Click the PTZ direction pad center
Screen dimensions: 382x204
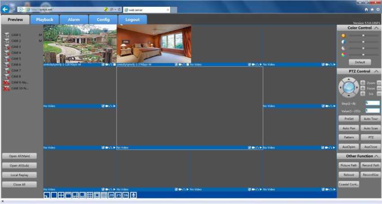pyautogui.click(x=348, y=88)
